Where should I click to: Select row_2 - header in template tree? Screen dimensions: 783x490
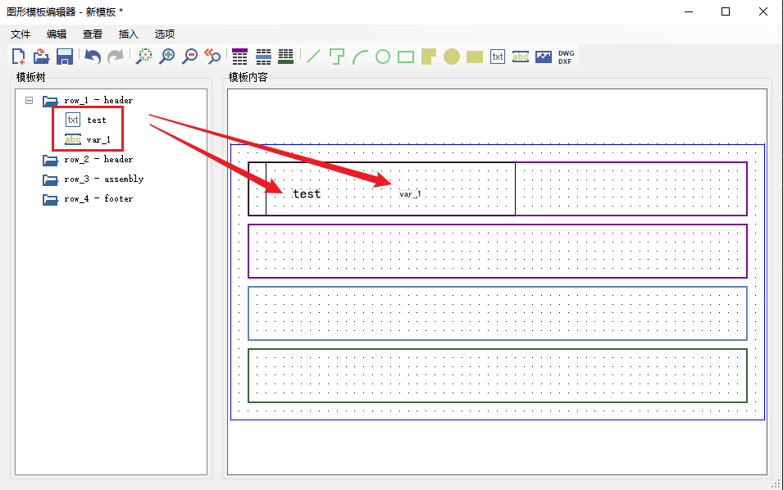[98, 159]
